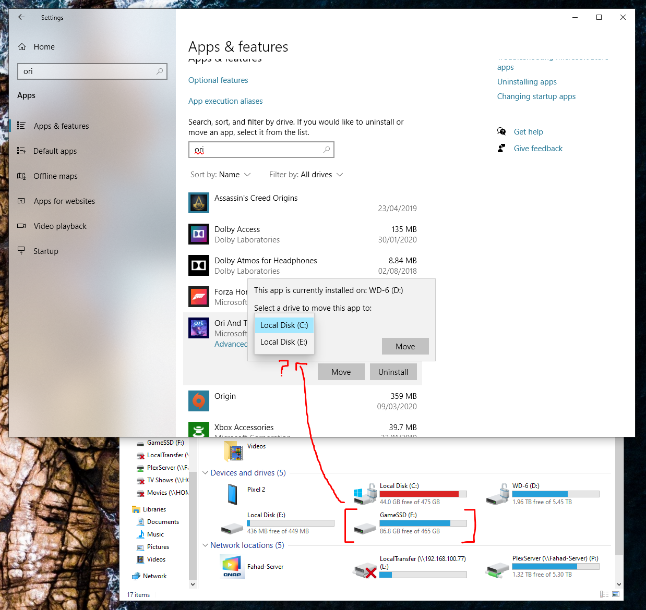Select Pixel 2 device icon in Explorer

click(233, 494)
